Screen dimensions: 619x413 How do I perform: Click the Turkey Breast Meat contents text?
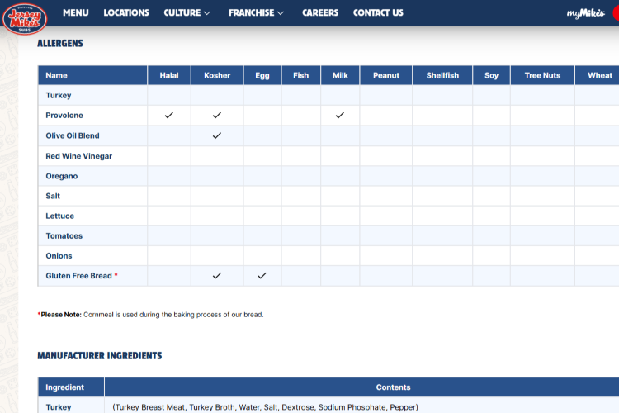(265, 407)
